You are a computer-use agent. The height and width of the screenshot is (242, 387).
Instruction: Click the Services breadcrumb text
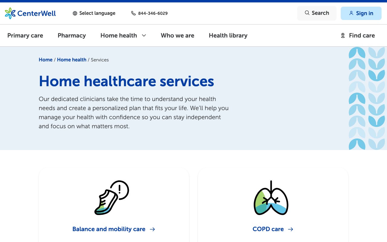[100, 60]
